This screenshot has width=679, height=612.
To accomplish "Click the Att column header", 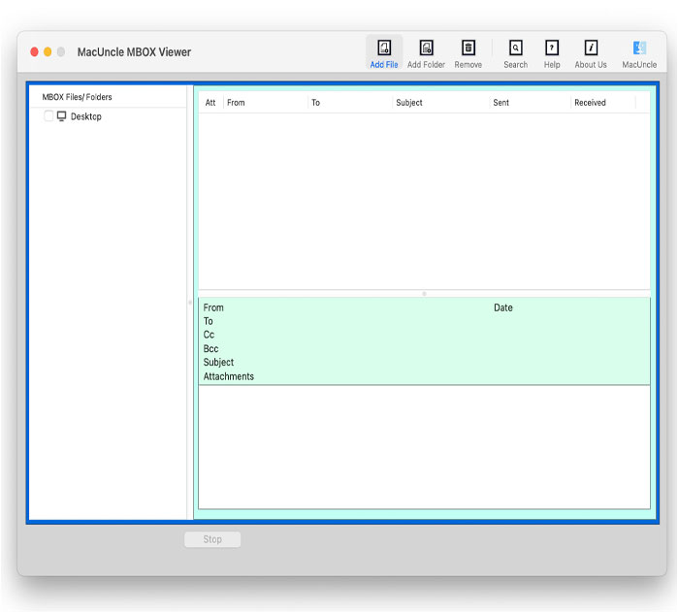I will pyautogui.click(x=210, y=103).
